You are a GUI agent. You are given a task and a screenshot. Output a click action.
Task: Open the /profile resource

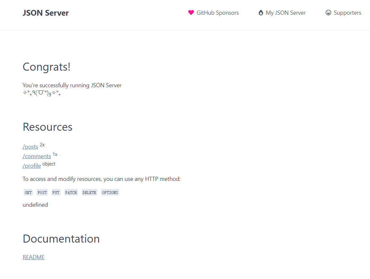[x=32, y=166]
